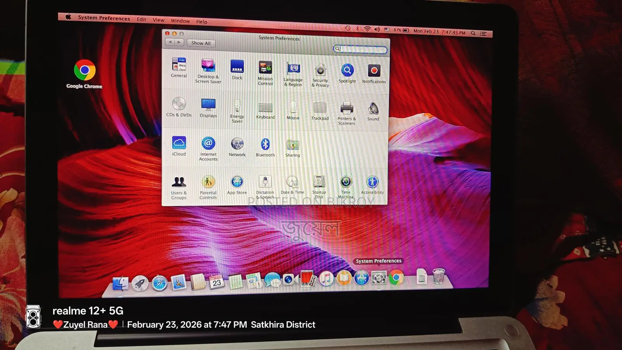Open the Sound preferences pane
This screenshot has width=622, height=350.
point(373,112)
